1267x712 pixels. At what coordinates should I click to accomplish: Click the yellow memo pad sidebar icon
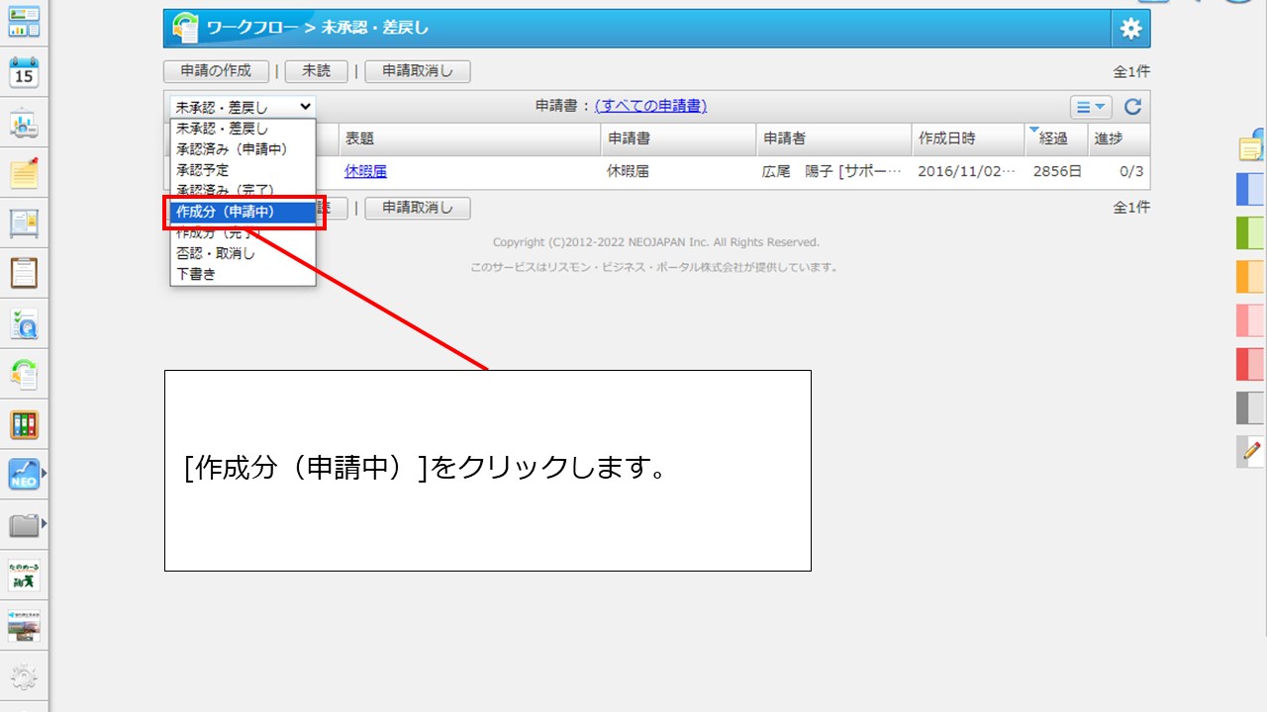tap(24, 173)
